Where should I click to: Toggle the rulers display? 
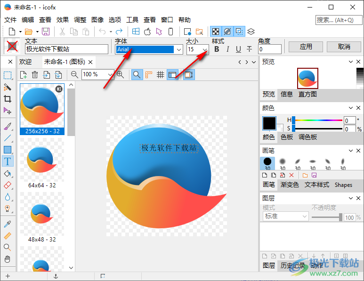tap(149, 75)
